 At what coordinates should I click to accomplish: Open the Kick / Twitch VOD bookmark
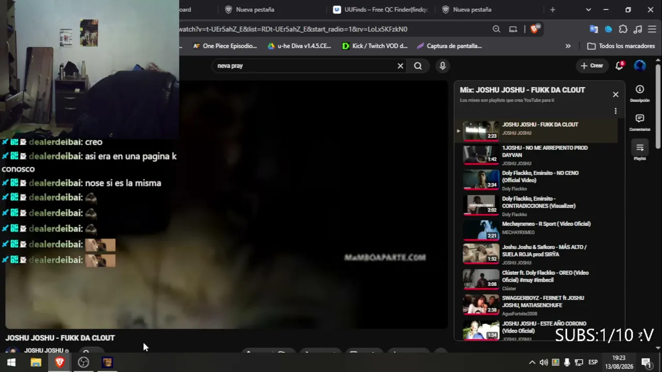pos(375,46)
